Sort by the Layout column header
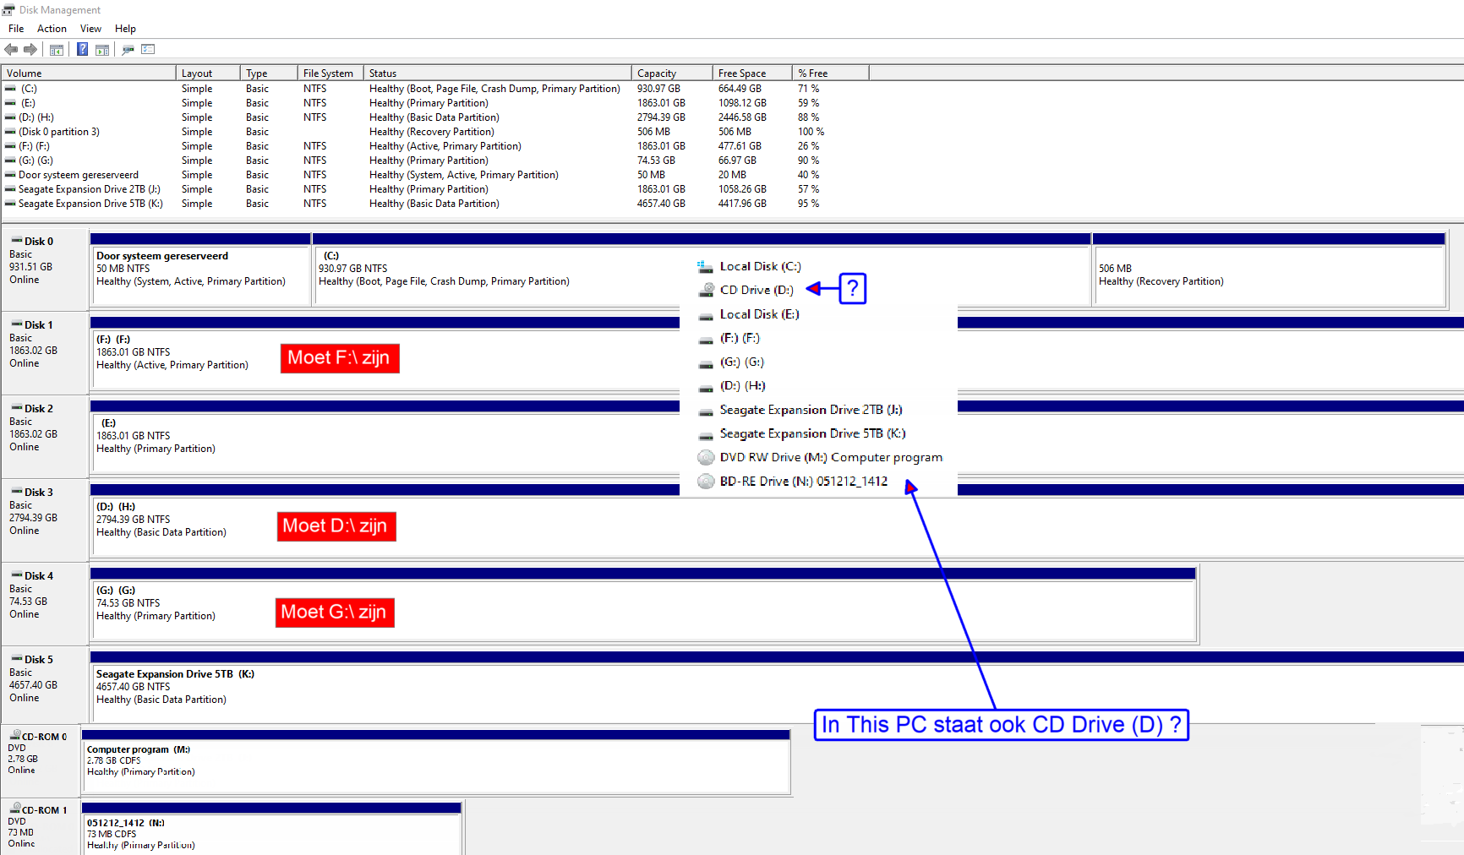The width and height of the screenshot is (1464, 855). pyautogui.click(x=208, y=74)
